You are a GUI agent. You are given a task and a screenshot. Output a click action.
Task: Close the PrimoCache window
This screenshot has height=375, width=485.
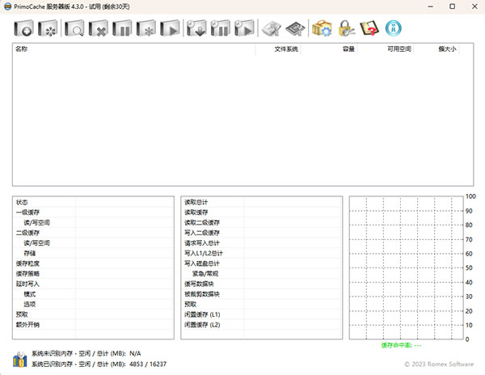474,6
